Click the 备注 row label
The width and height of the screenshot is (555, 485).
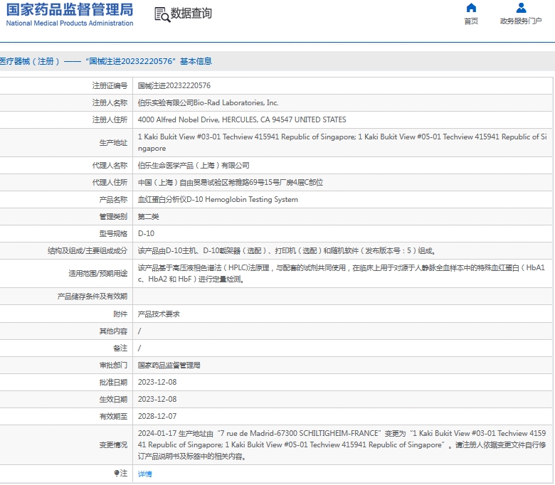tap(120, 348)
